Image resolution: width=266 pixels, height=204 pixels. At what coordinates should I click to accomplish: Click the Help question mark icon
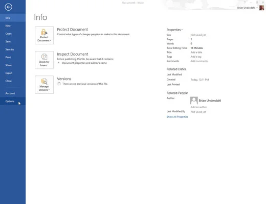[x=245, y=3]
